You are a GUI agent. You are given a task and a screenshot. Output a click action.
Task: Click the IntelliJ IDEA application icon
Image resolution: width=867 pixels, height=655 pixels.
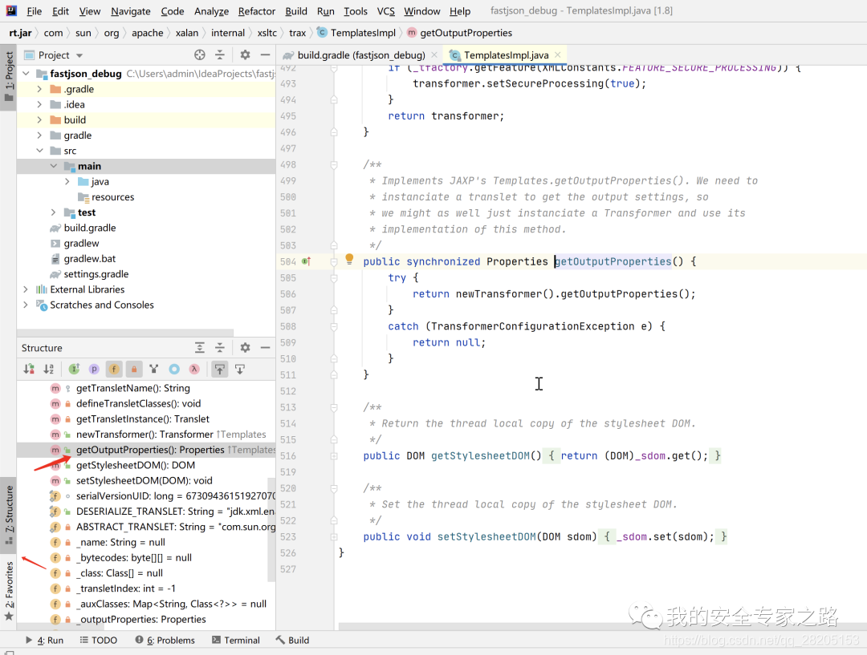(10, 10)
